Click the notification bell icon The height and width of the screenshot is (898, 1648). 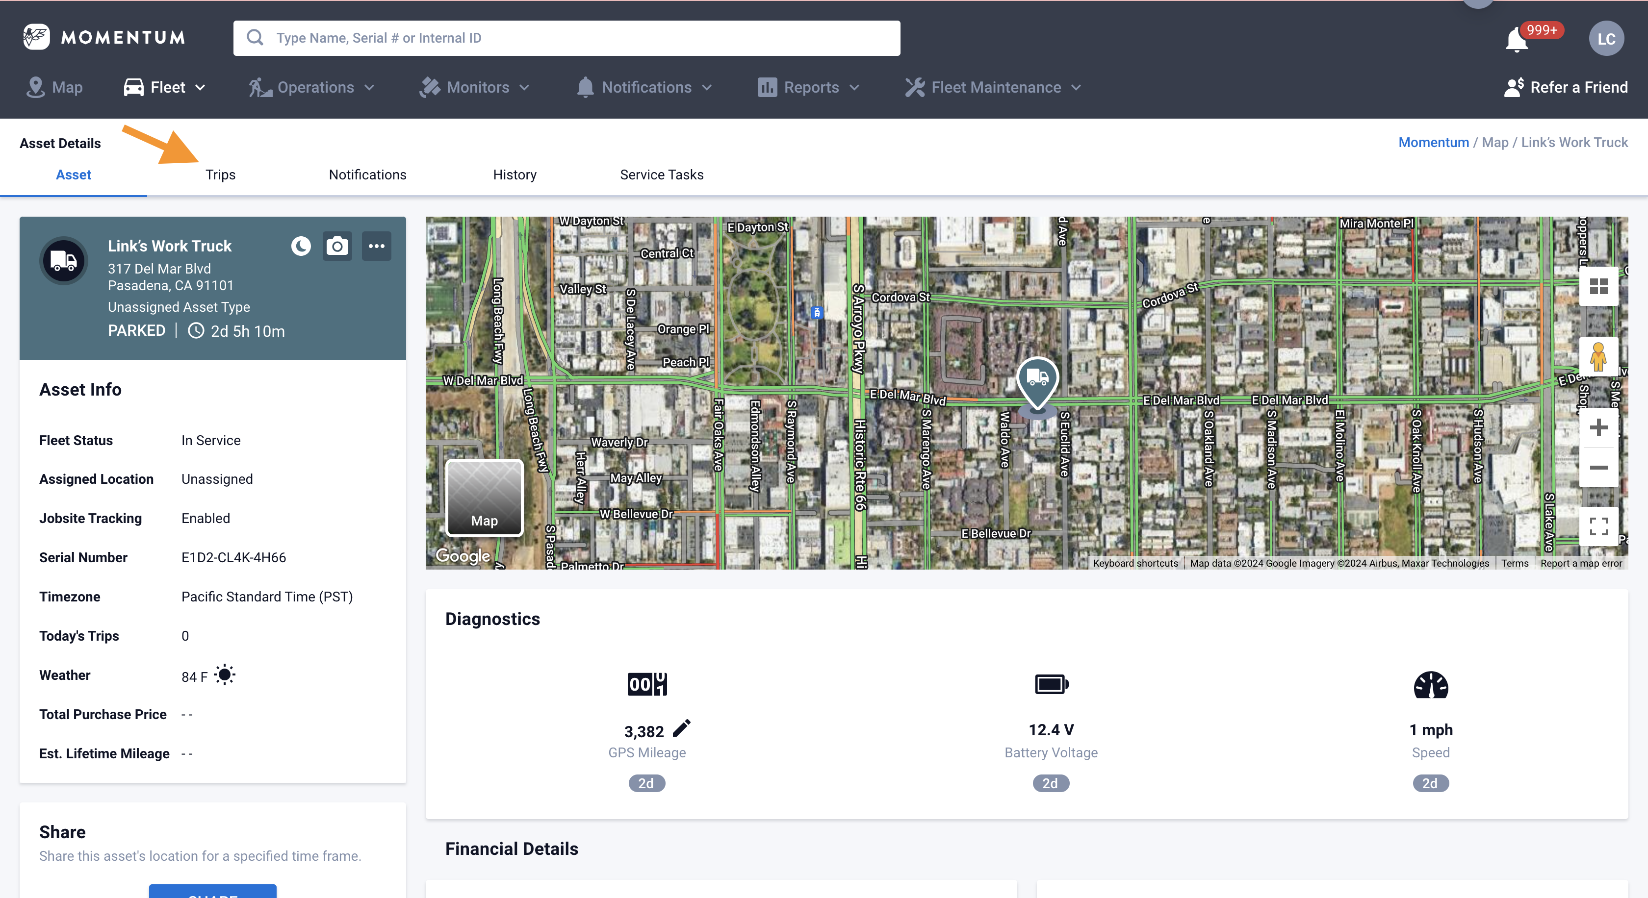click(x=1516, y=40)
